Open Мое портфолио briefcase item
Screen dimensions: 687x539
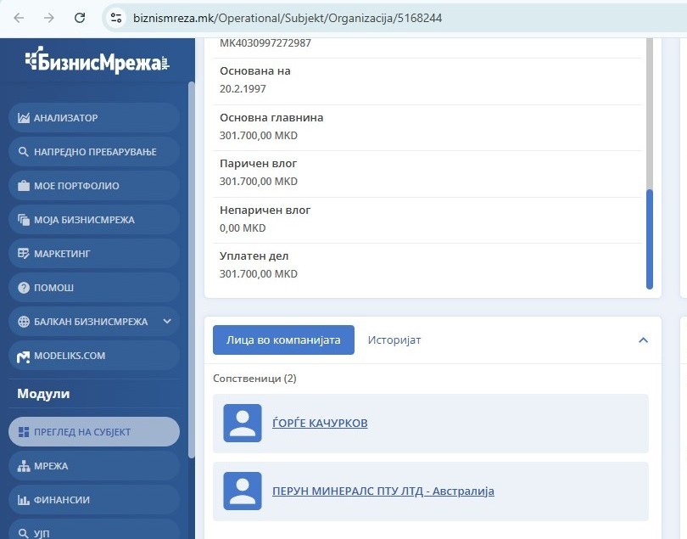click(x=93, y=186)
